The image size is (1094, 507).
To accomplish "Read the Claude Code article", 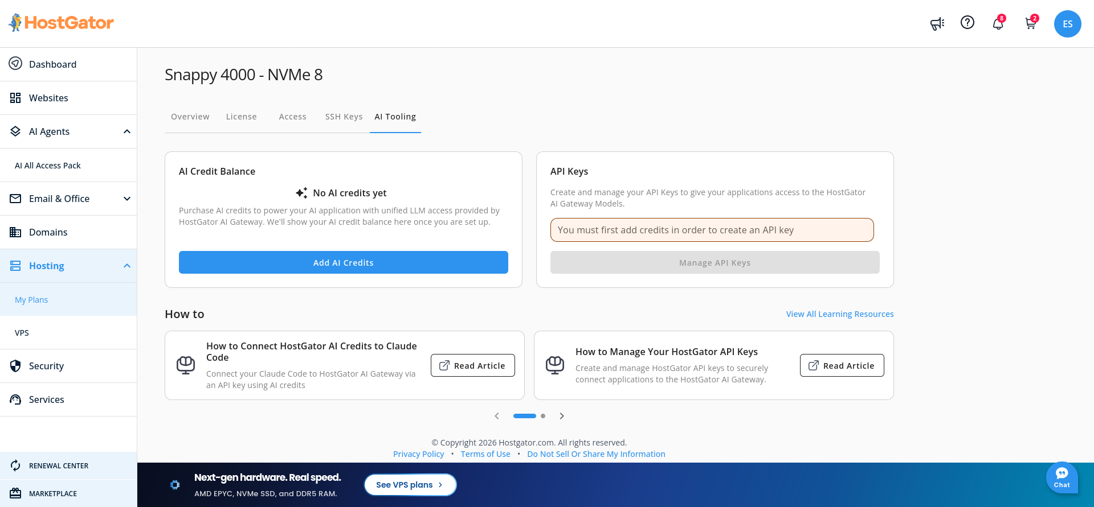I will click(473, 365).
